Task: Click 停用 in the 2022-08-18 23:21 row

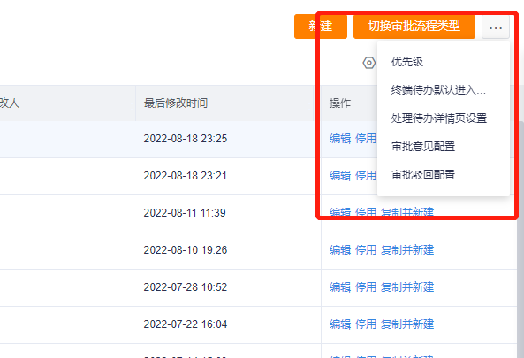Action: [x=366, y=176]
